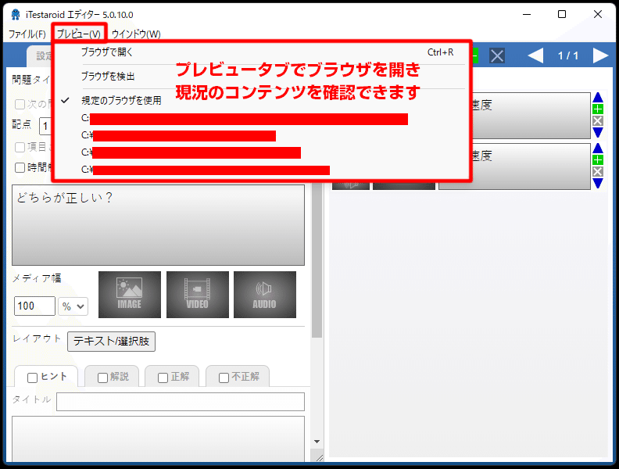
Task: Insert an AUDIO media file
Action: [x=265, y=295]
